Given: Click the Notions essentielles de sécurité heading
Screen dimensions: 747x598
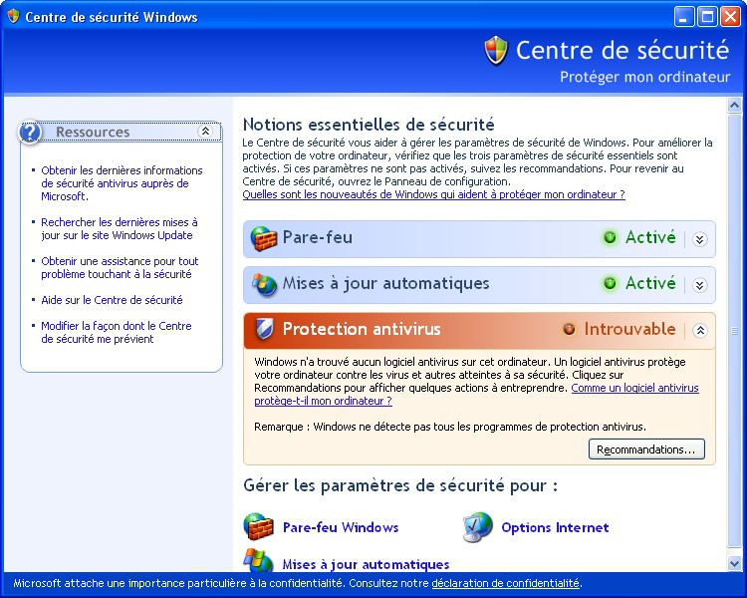Looking at the screenshot, I should [369, 125].
